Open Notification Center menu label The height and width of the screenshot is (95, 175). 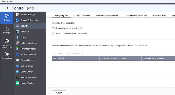pos(29,43)
